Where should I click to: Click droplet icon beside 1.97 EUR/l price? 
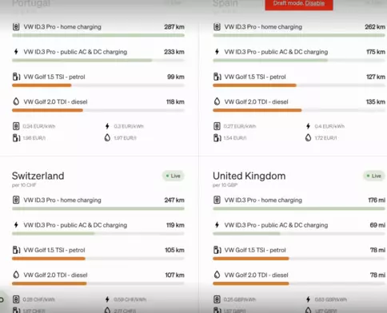pos(107,137)
